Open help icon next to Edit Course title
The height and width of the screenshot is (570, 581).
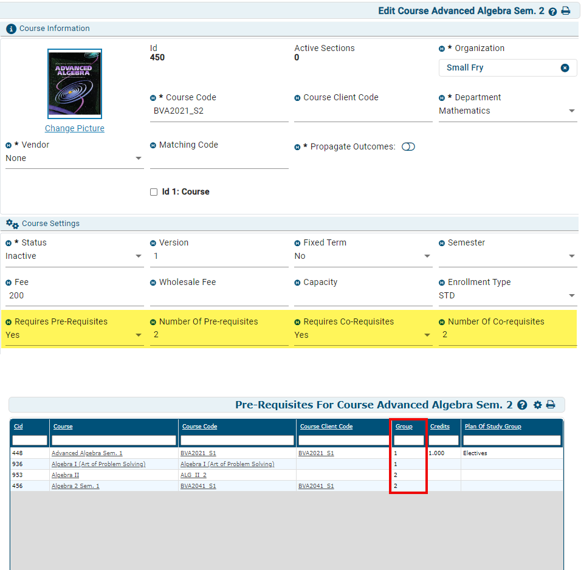[552, 12]
